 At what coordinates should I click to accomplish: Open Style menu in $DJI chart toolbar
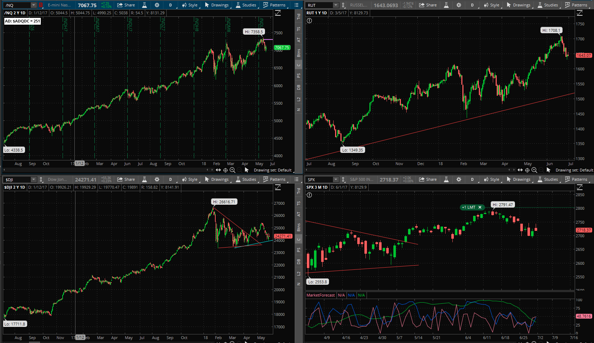[190, 179]
